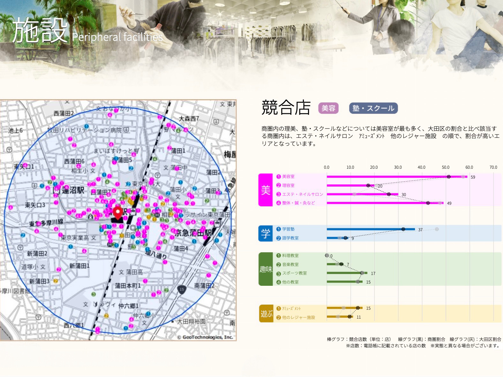The height and width of the screenshot is (377, 503).
Task: Click the 学習塾 bar showing 37
Action: click(x=370, y=229)
